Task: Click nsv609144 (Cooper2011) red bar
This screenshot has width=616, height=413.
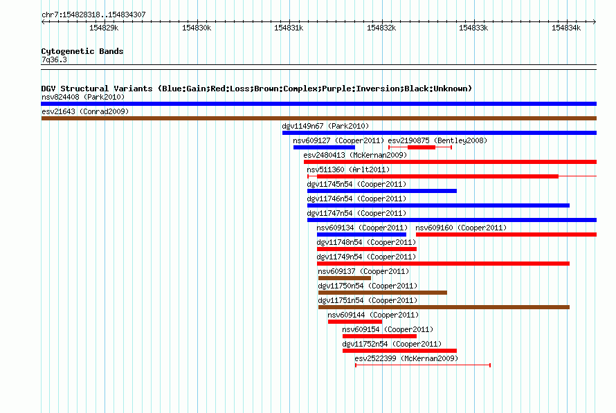Action: point(355,322)
